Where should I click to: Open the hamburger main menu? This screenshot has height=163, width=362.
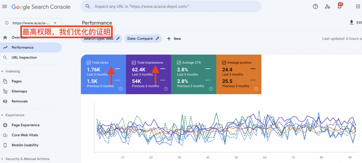[5, 6]
